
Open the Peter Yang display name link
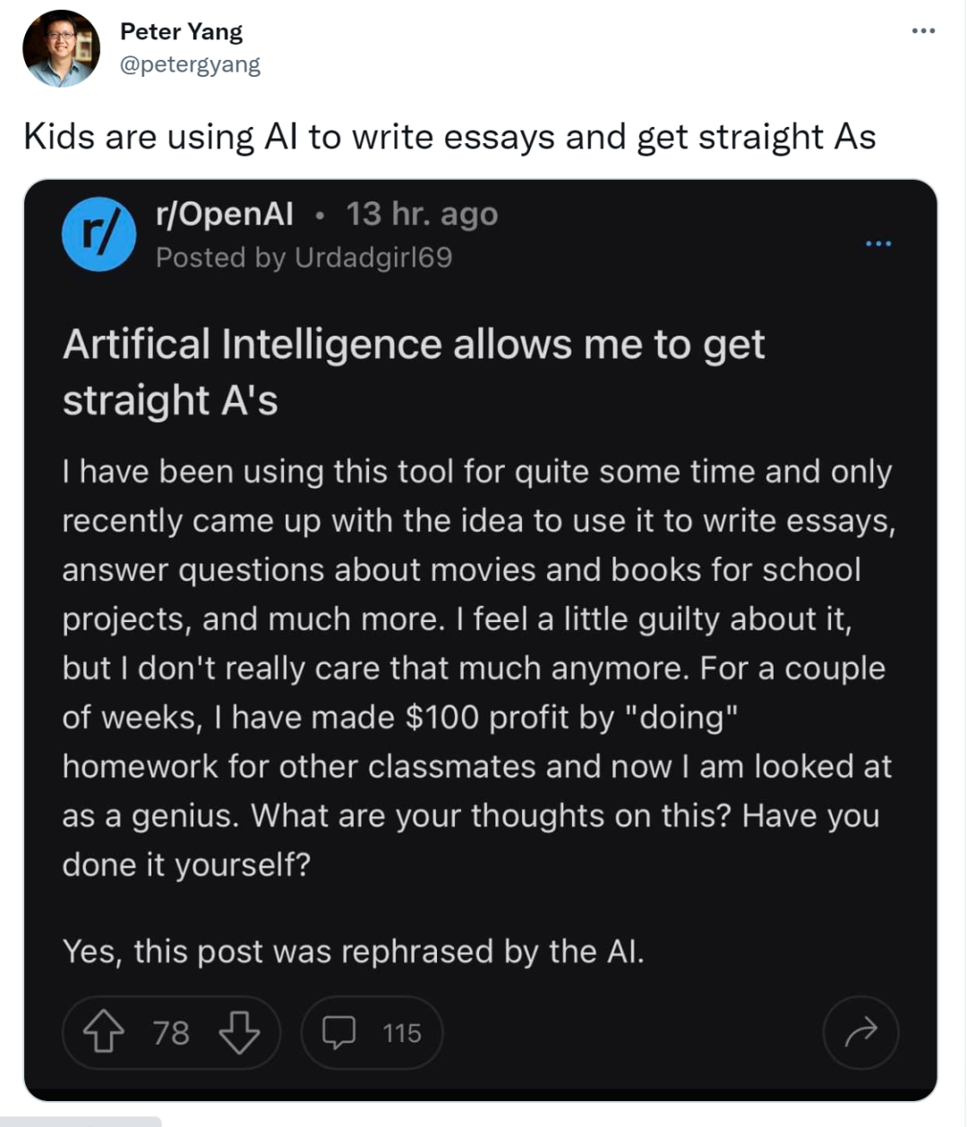click(x=181, y=31)
